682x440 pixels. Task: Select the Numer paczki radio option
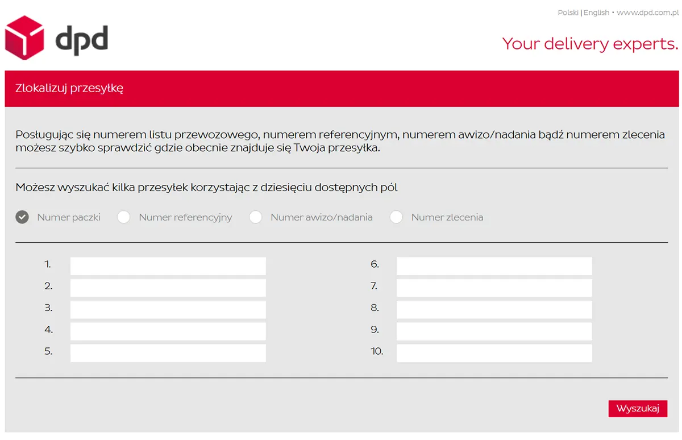tap(22, 217)
